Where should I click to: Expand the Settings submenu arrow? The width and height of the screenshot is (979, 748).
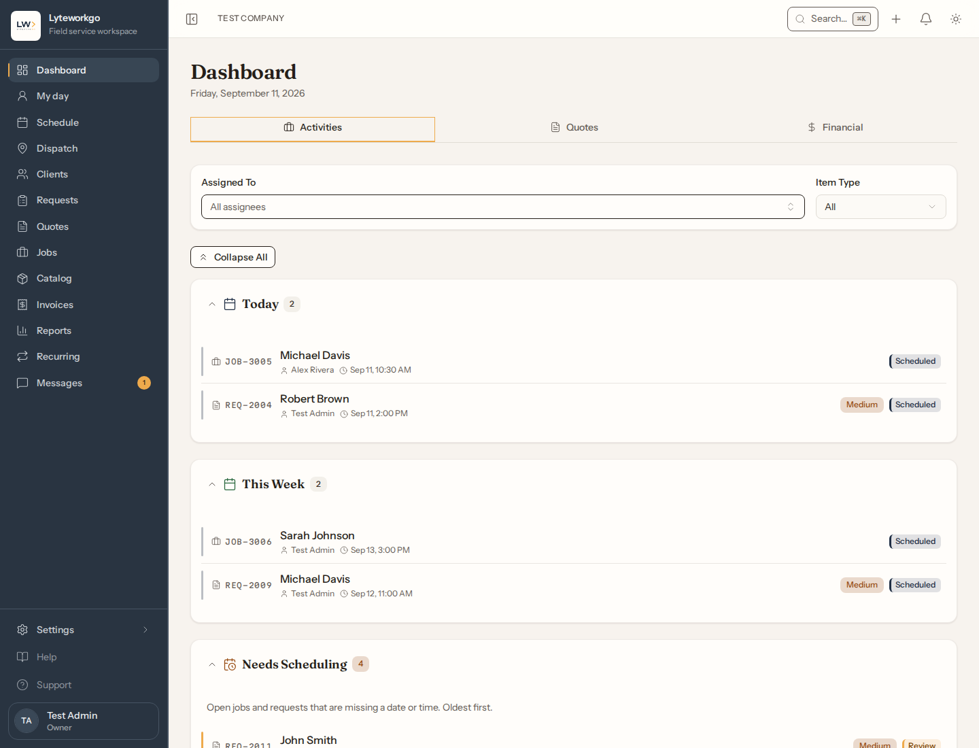[x=145, y=630]
